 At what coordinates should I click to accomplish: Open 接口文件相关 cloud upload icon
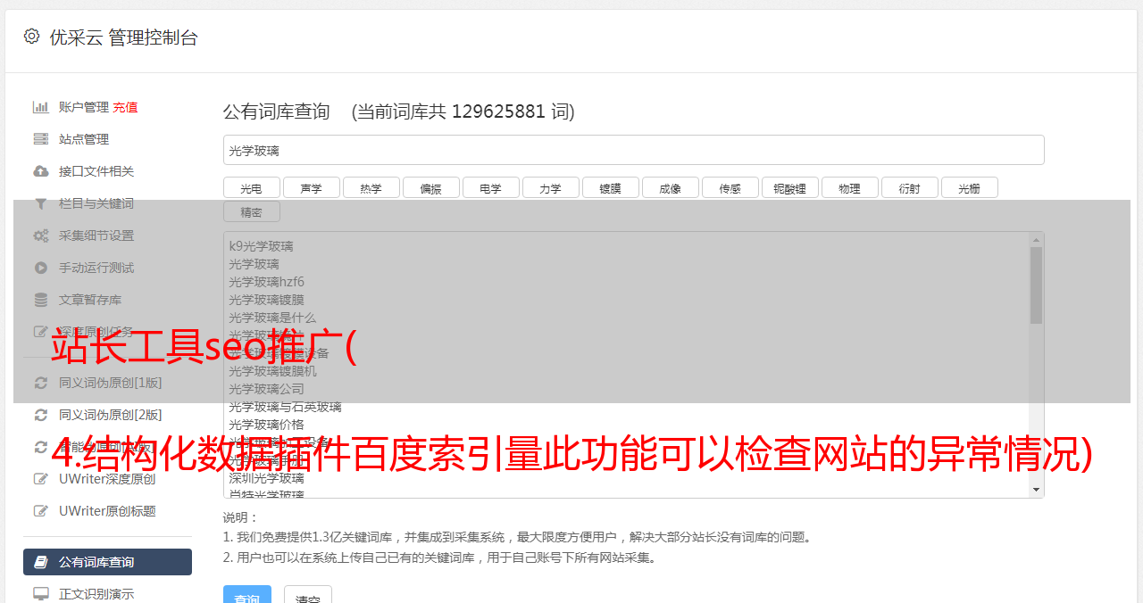pyautogui.click(x=41, y=171)
